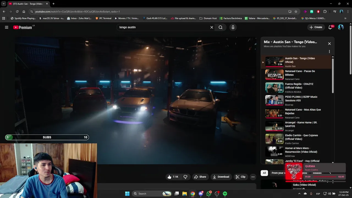
Task: Reload the YouTube page
Action: coord(17,12)
